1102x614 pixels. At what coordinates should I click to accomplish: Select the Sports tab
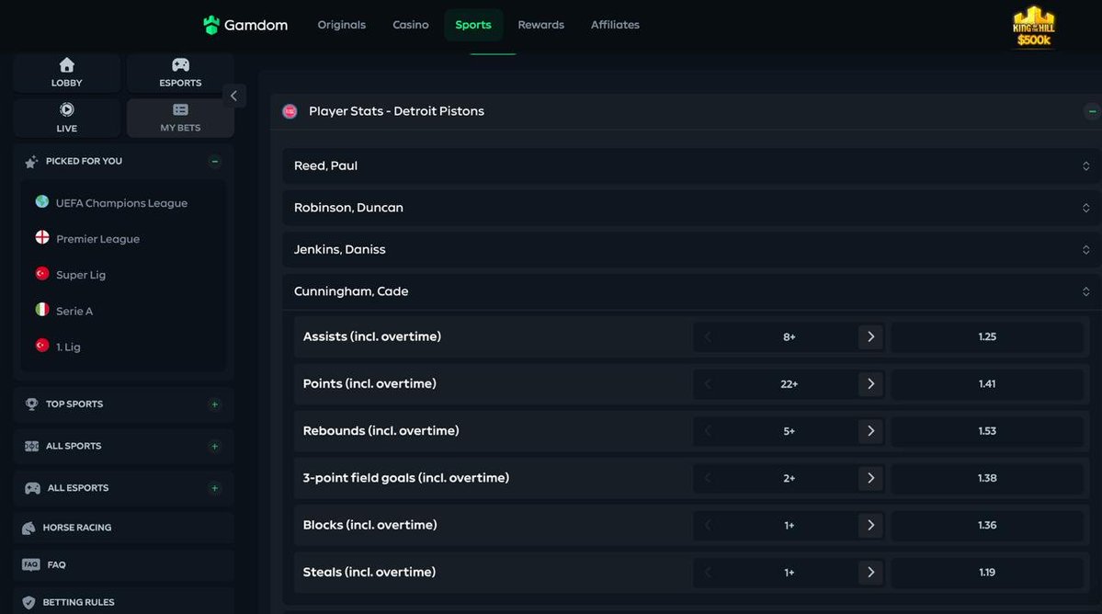pos(473,25)
